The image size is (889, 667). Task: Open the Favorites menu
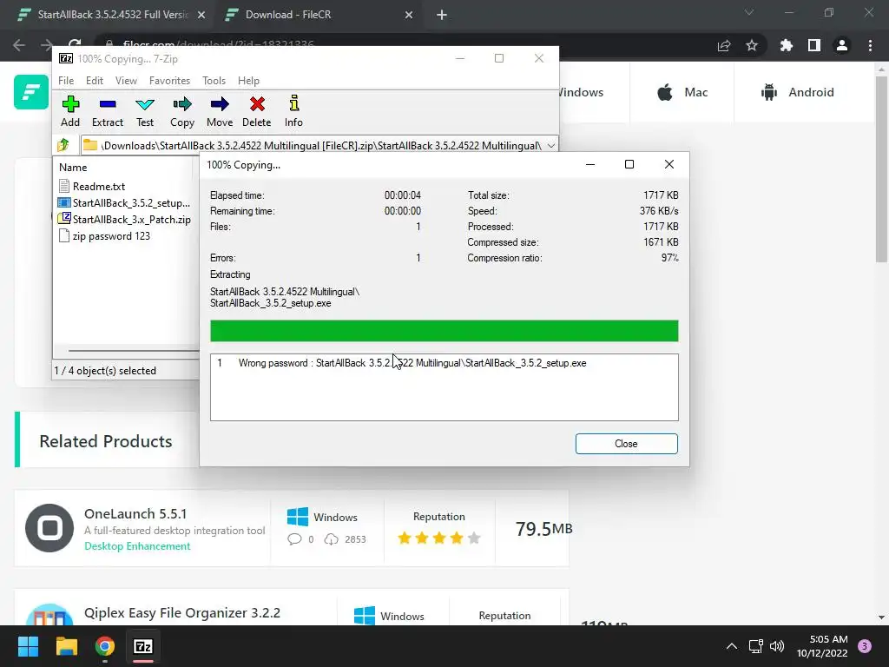coord(169,81)
